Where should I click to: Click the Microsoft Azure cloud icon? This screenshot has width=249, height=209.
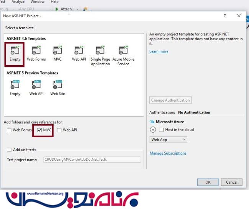point(152,122)
